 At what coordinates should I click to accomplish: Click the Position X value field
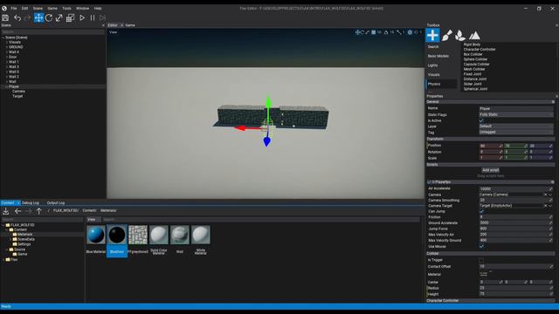click(491, 146)
